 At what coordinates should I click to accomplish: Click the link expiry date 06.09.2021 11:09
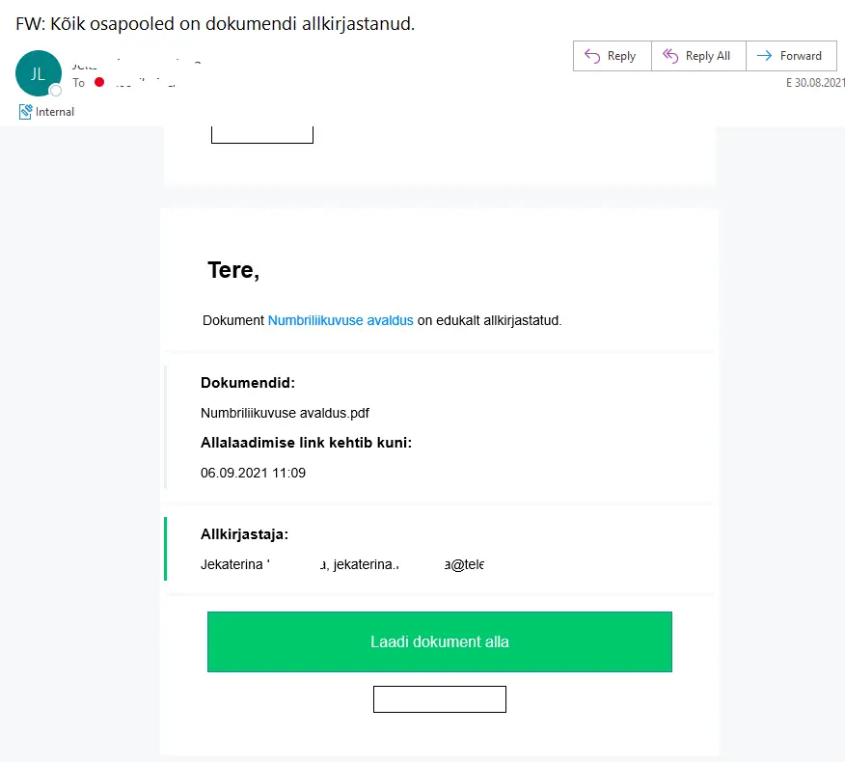pyautogui.click(x=253, y=473)
